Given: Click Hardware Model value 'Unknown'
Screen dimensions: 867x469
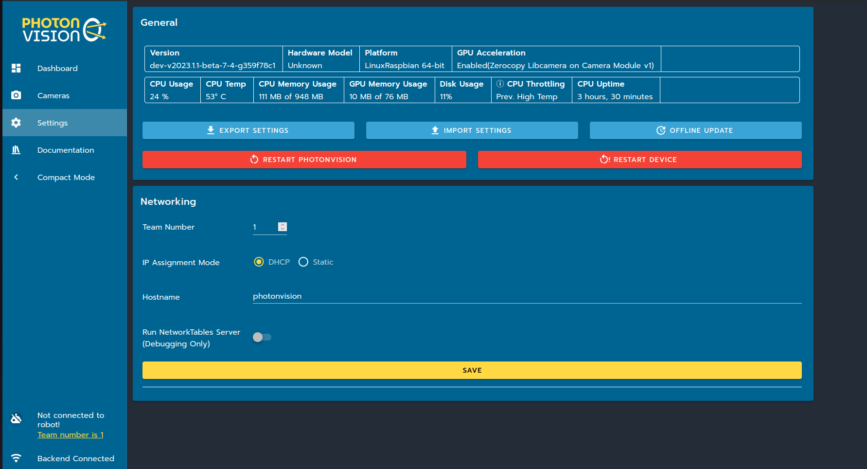Looking at the screenshot, I should (305, 66).
